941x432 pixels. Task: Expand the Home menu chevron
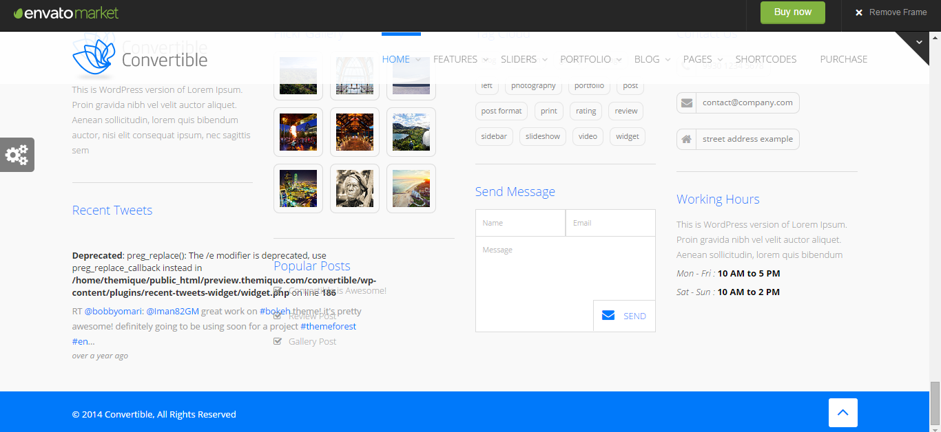coord(418,60)
